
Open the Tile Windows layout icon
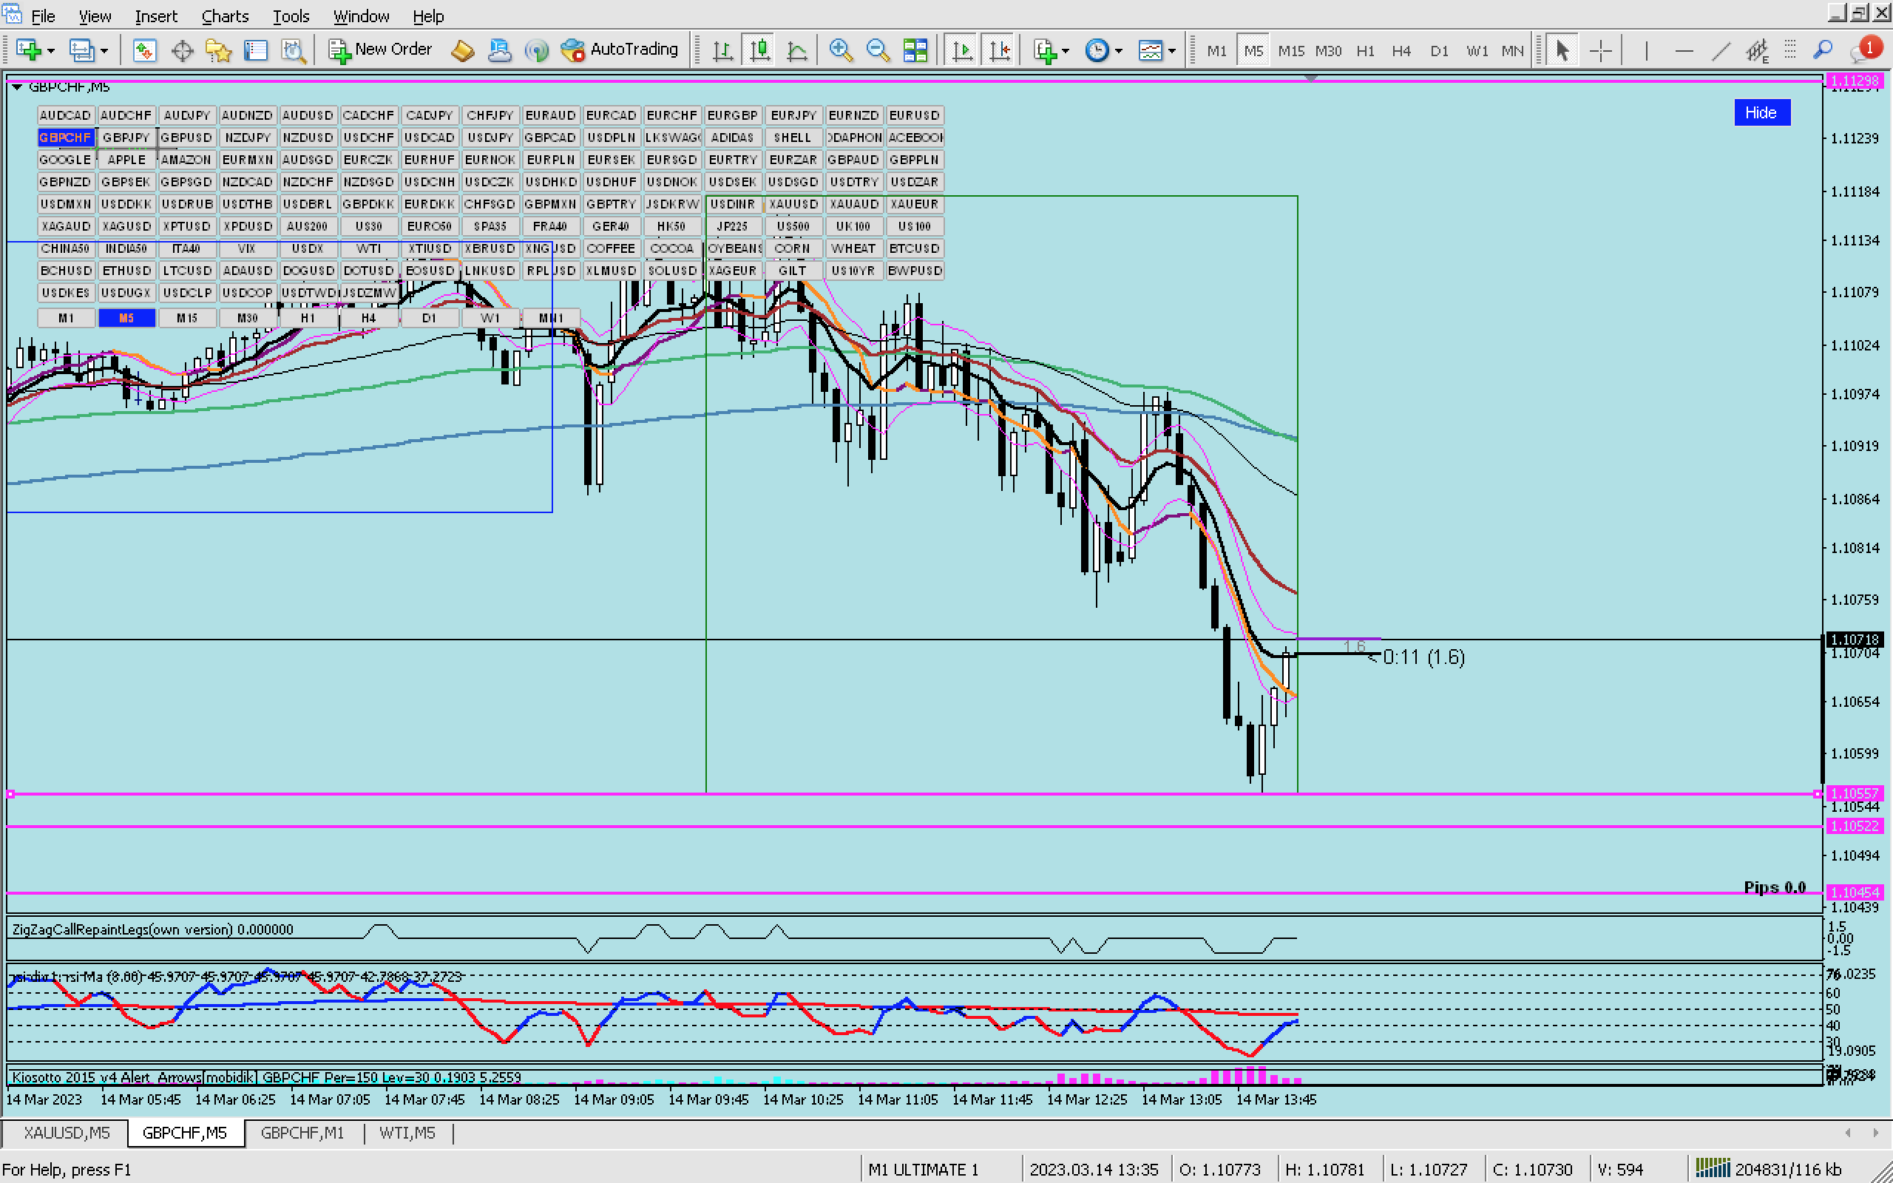click(915, 50)
